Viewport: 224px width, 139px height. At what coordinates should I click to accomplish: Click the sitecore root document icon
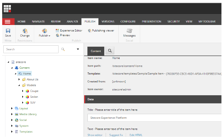pos(13,62)
